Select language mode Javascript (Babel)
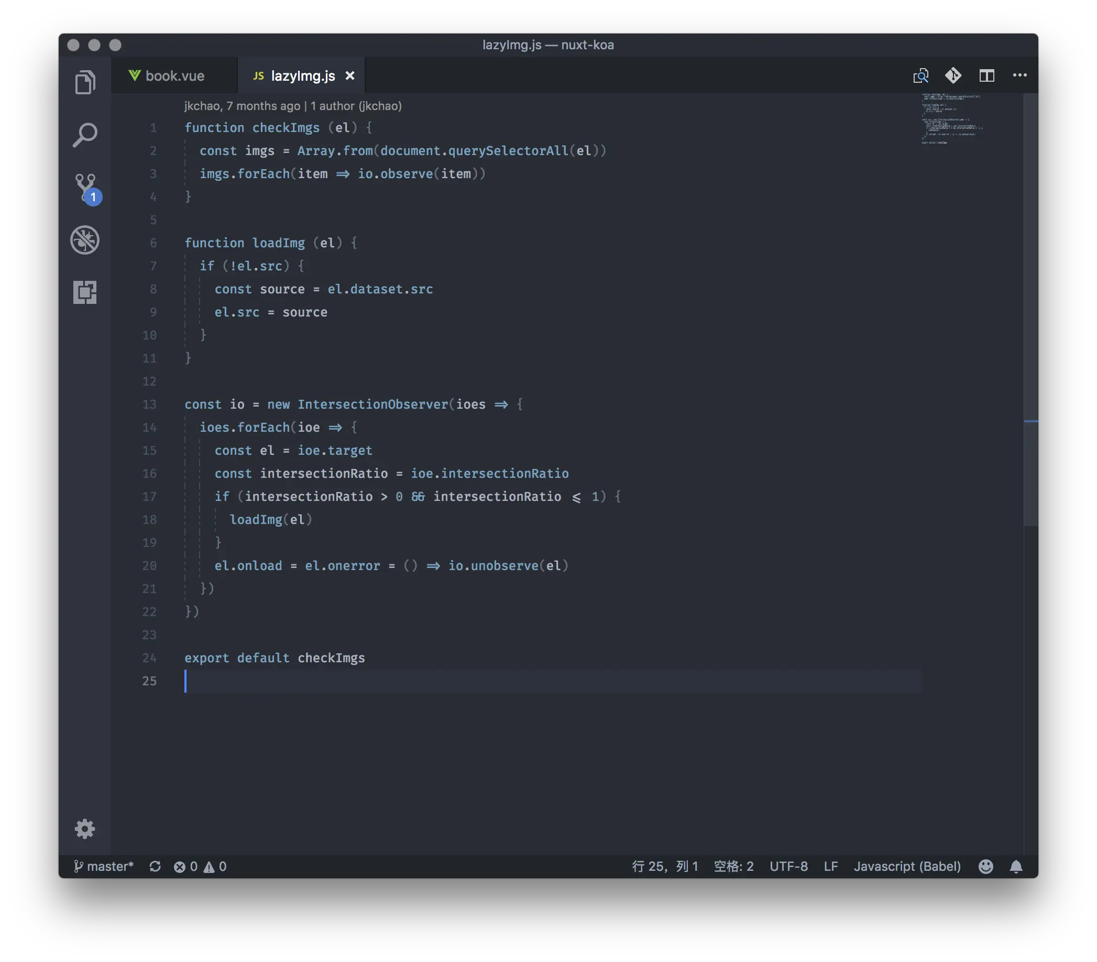The width and height of the screenshot is (1097, 962). click(x=907, y=866)
